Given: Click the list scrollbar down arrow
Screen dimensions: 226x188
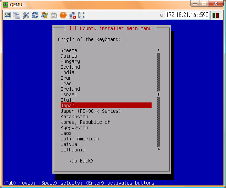Looking at the screenshot, I should (158, 149).
